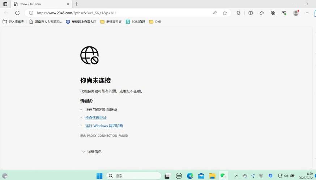Open 导入收藏夹 bookmark item
The height and width of the screenshot is (180, 316).
pos(13,22)
